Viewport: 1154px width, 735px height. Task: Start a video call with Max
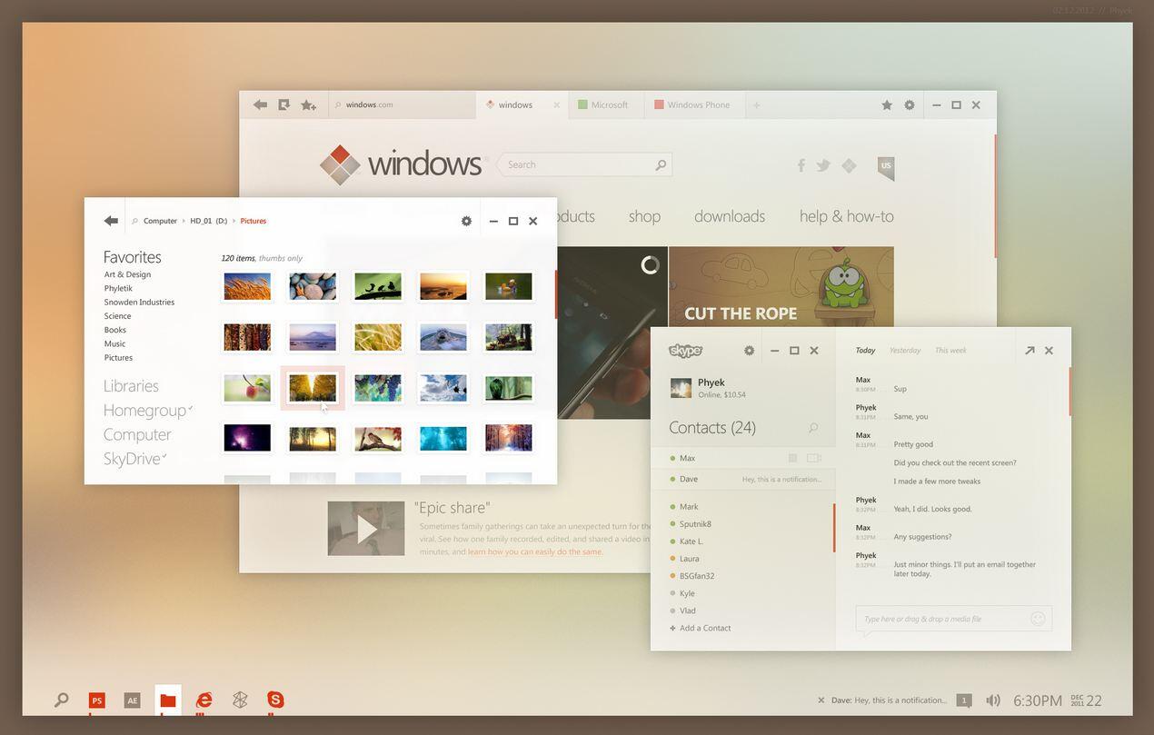point(813,458)
